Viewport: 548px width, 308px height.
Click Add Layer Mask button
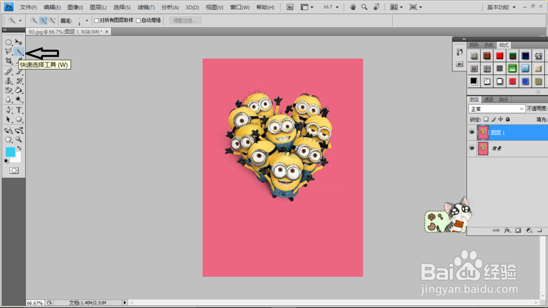[x=518, y=230]
